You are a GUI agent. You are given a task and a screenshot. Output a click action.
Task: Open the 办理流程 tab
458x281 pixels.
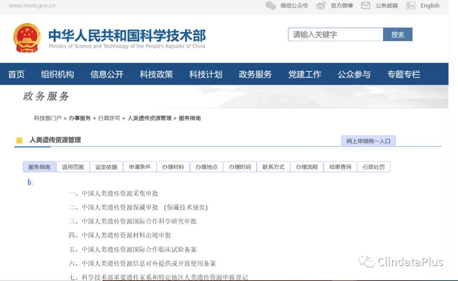click(x=307, y=167)
